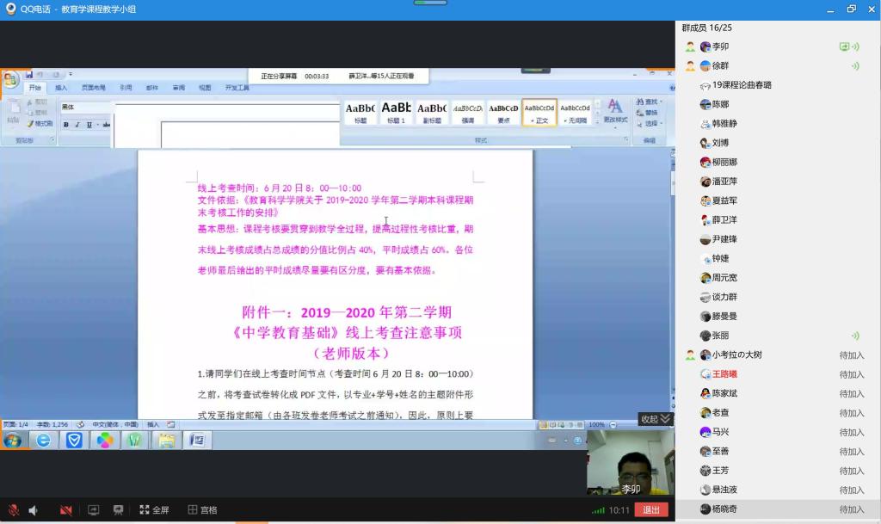Turn on the camera in the call bar

(x=65, y=510)
